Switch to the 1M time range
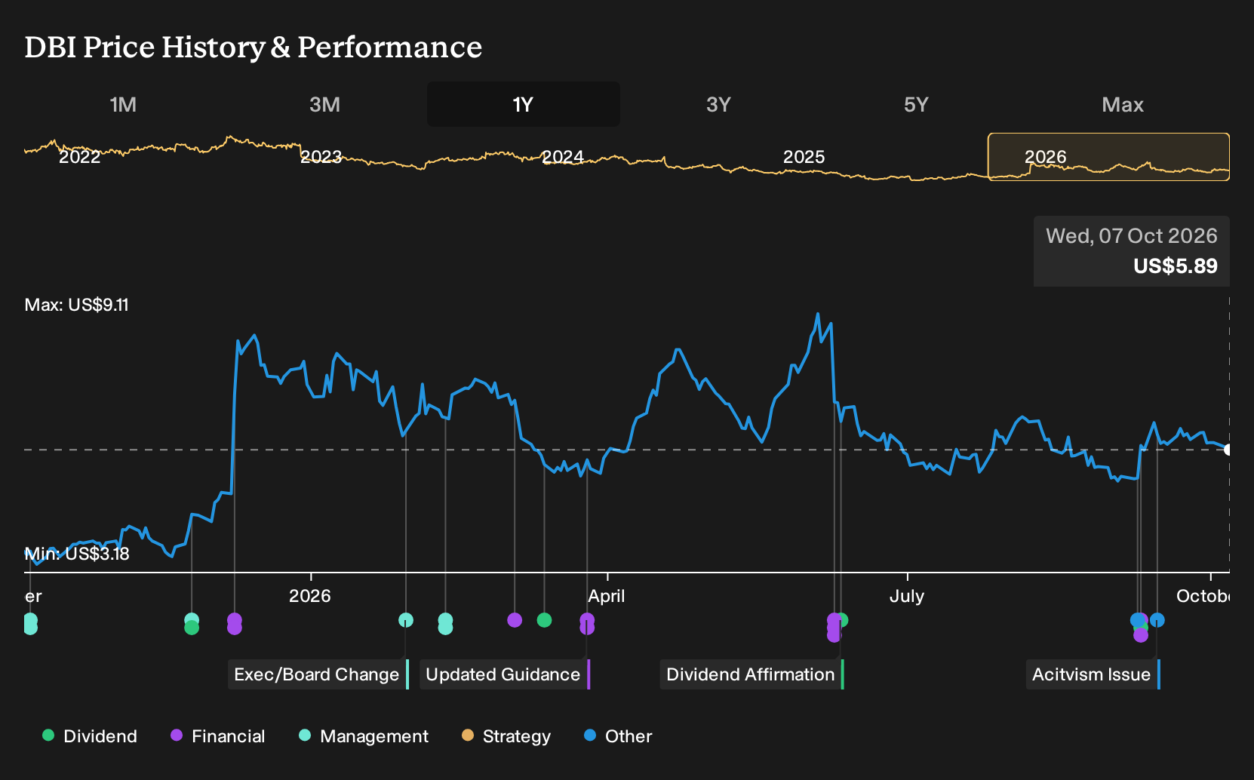Screen dimensions: 1254x780 pos(123,104)
